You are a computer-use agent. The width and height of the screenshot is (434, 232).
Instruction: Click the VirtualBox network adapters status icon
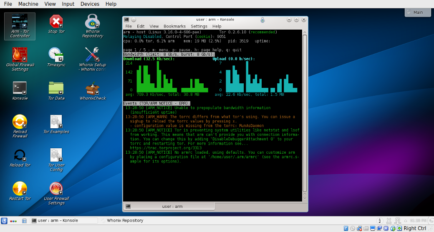click(x=359, y=228)
